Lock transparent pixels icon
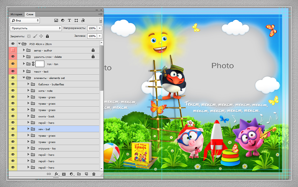This screenshot has width=298, height=187. tap(29, 36)
